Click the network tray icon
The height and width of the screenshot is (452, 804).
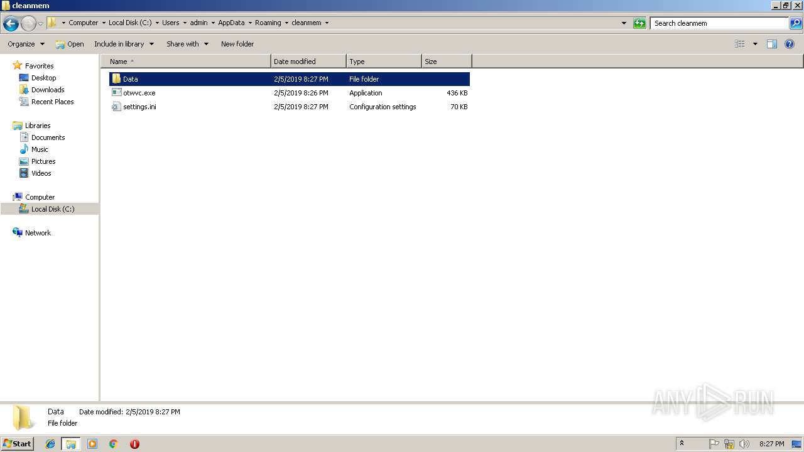pyautogui.click(x=729, y=444)
